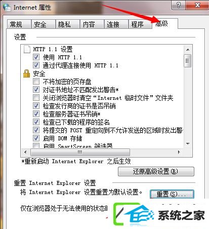Click the scroll down arrow of the settings list
Screen dimensions: 209x229
coord(188,144)
